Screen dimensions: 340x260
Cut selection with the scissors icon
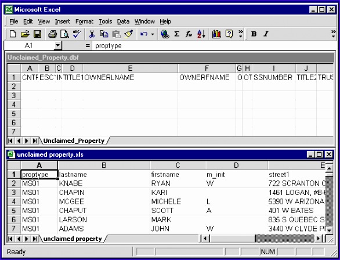click(x=92, y=34)
